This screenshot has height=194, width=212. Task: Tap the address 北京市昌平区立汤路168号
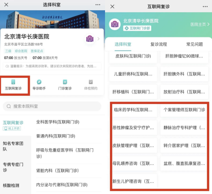[x=23, y=44]
